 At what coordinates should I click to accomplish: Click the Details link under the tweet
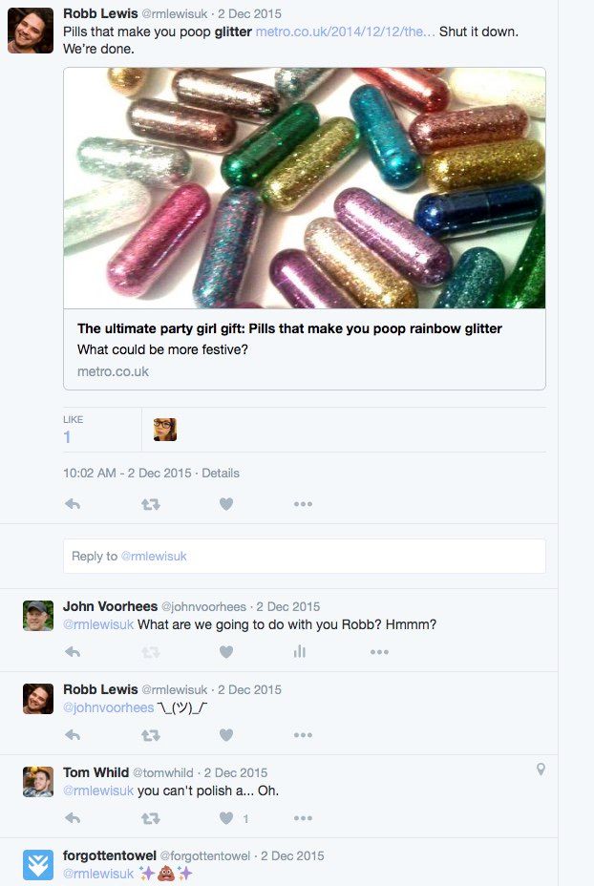(x=221, y=473)
